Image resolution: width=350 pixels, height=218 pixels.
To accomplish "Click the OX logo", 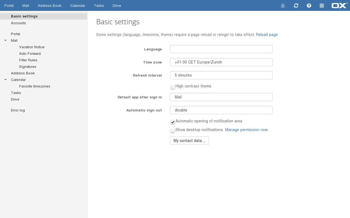I will click(x=339, y=5).
